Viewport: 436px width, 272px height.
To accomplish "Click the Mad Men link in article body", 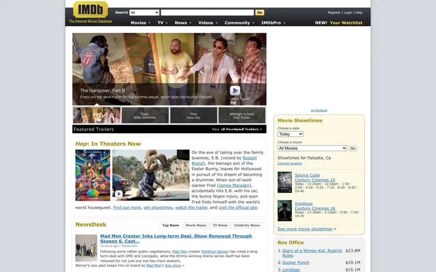I will 180,252.
